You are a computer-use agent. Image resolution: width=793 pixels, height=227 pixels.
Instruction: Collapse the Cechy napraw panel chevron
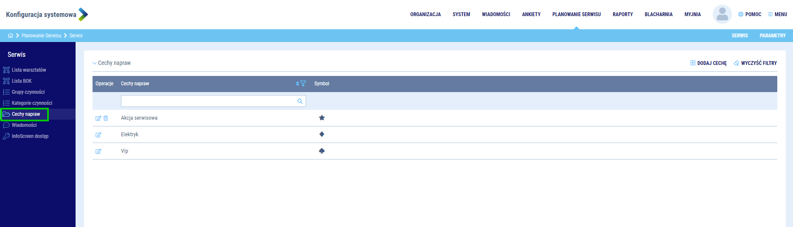pos(95,63)
